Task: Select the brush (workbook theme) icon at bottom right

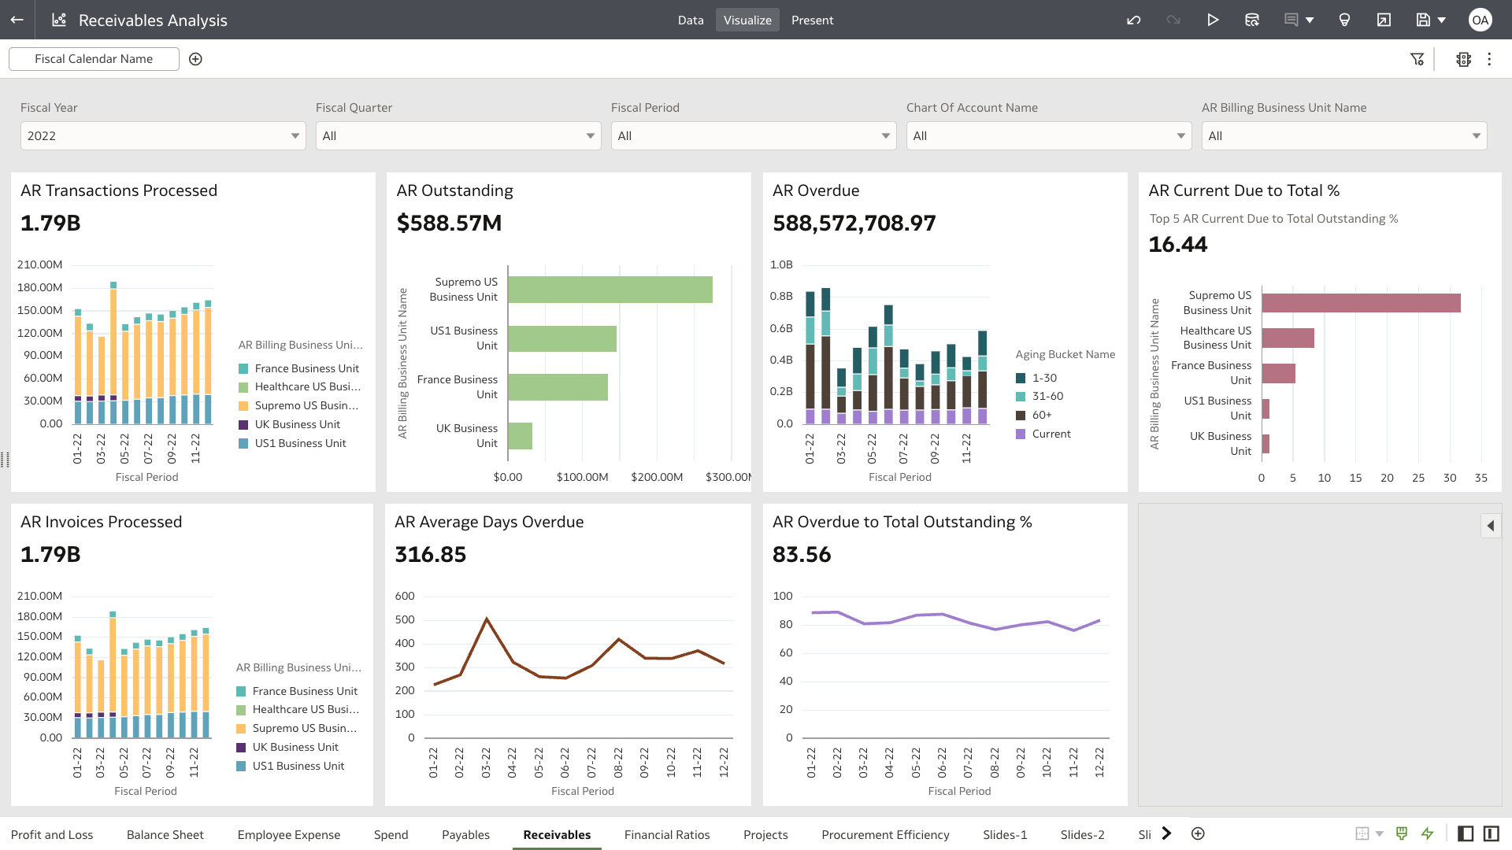Action: 1402,833
